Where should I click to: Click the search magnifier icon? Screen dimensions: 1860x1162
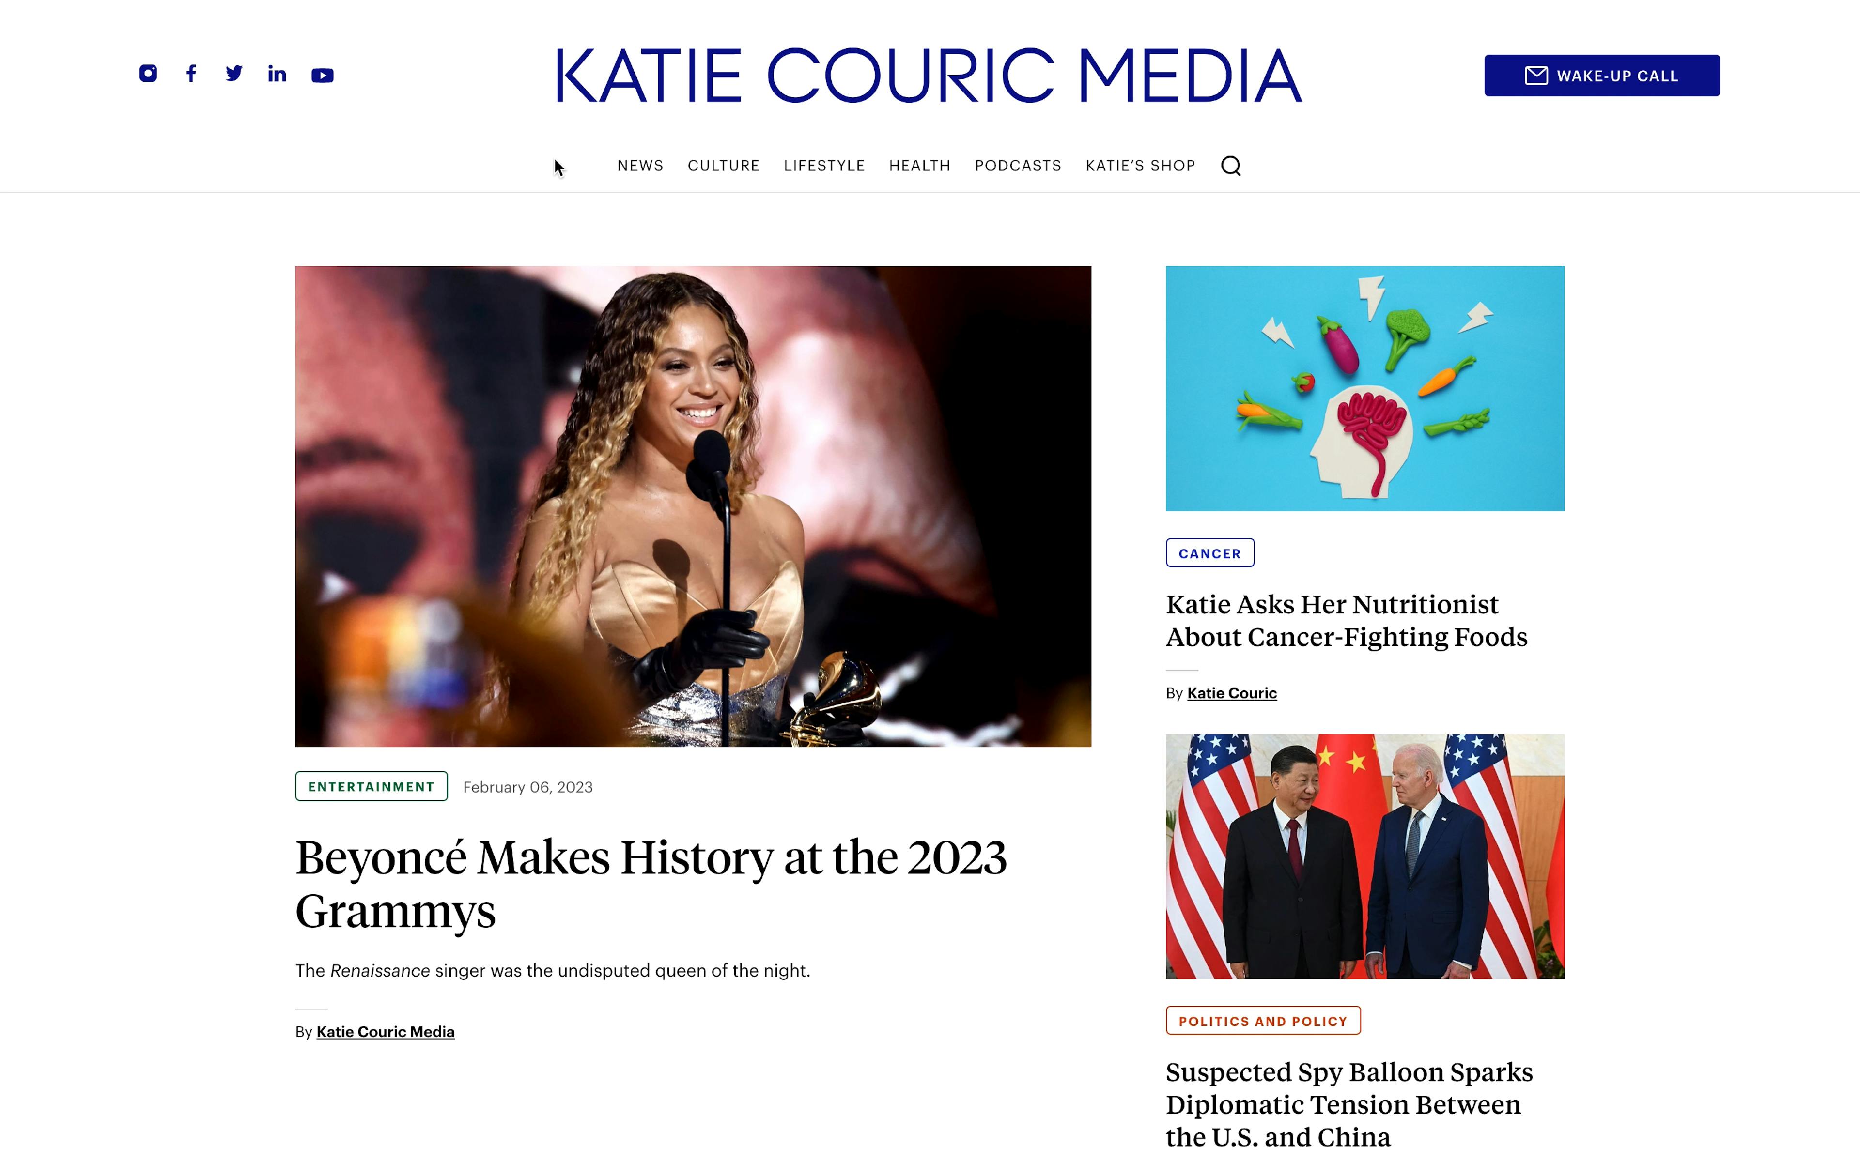[x=1230, y=166]
